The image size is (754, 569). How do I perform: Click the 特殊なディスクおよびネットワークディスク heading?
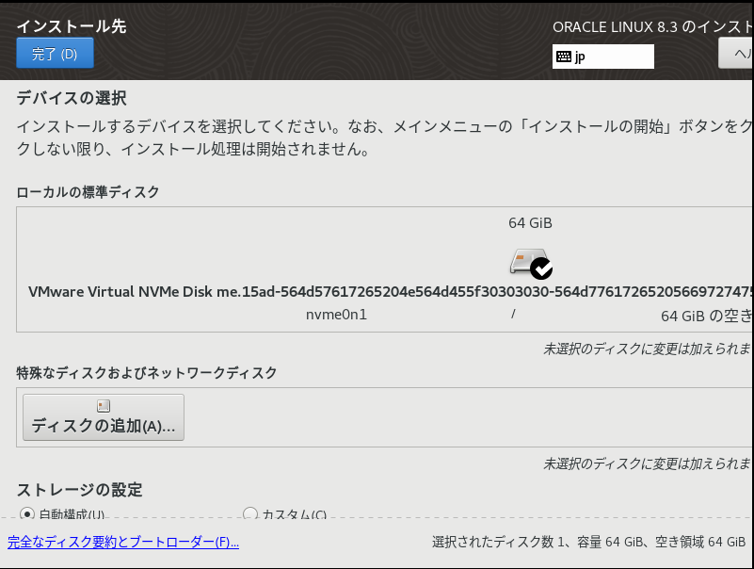pyautogui.click(x=147, y=373)
